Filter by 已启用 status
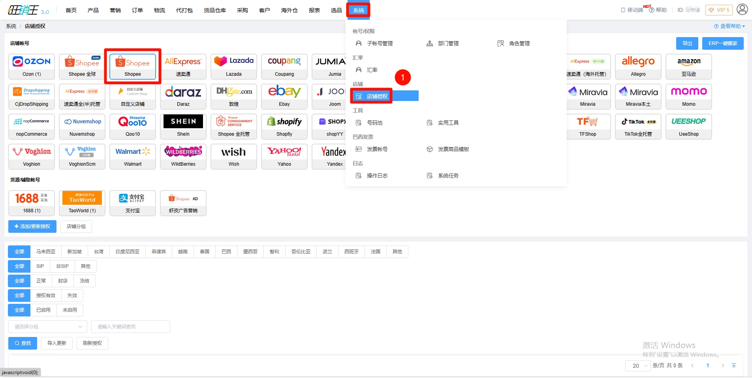 (x=43, y=310)
